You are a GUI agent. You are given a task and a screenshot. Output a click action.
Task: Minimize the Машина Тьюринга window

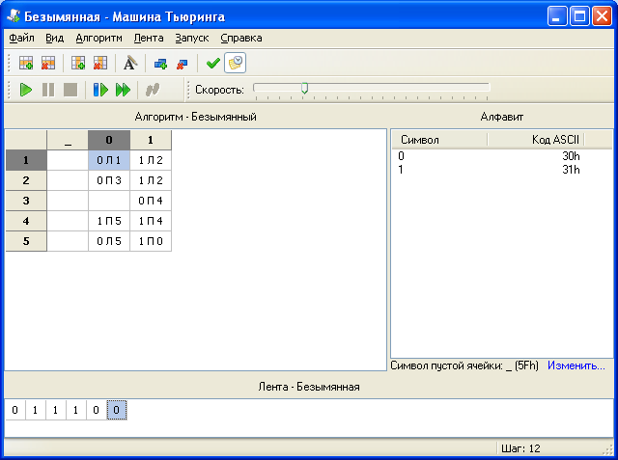coord(557,16)
